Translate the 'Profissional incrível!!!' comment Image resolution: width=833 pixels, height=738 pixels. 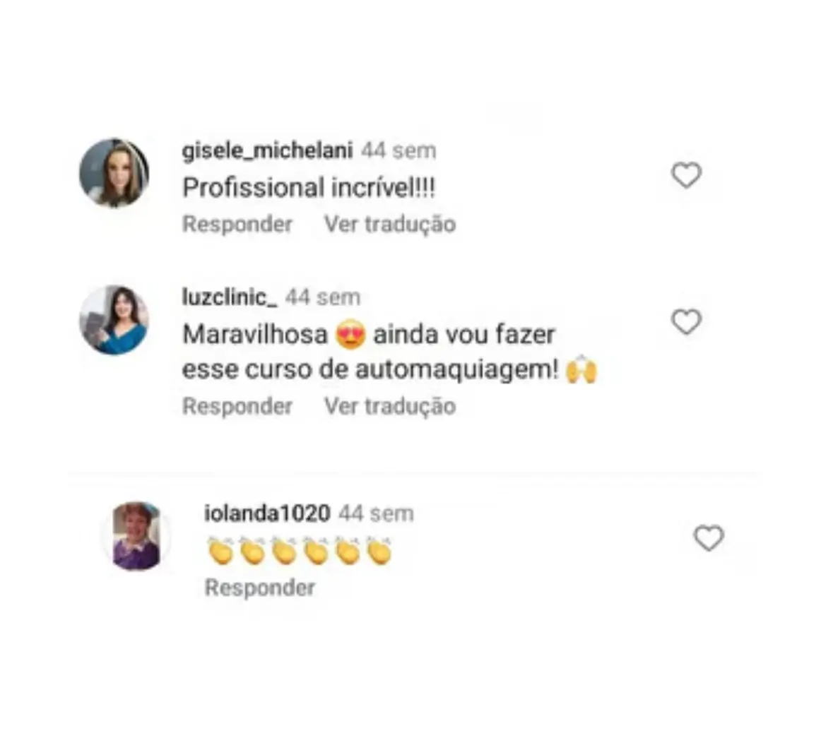pos(390,224)
